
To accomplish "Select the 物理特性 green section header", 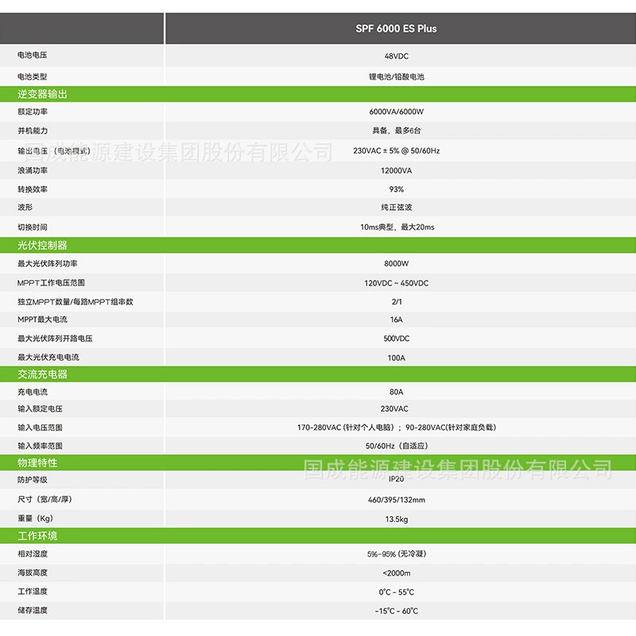I will tap(318, 463).
